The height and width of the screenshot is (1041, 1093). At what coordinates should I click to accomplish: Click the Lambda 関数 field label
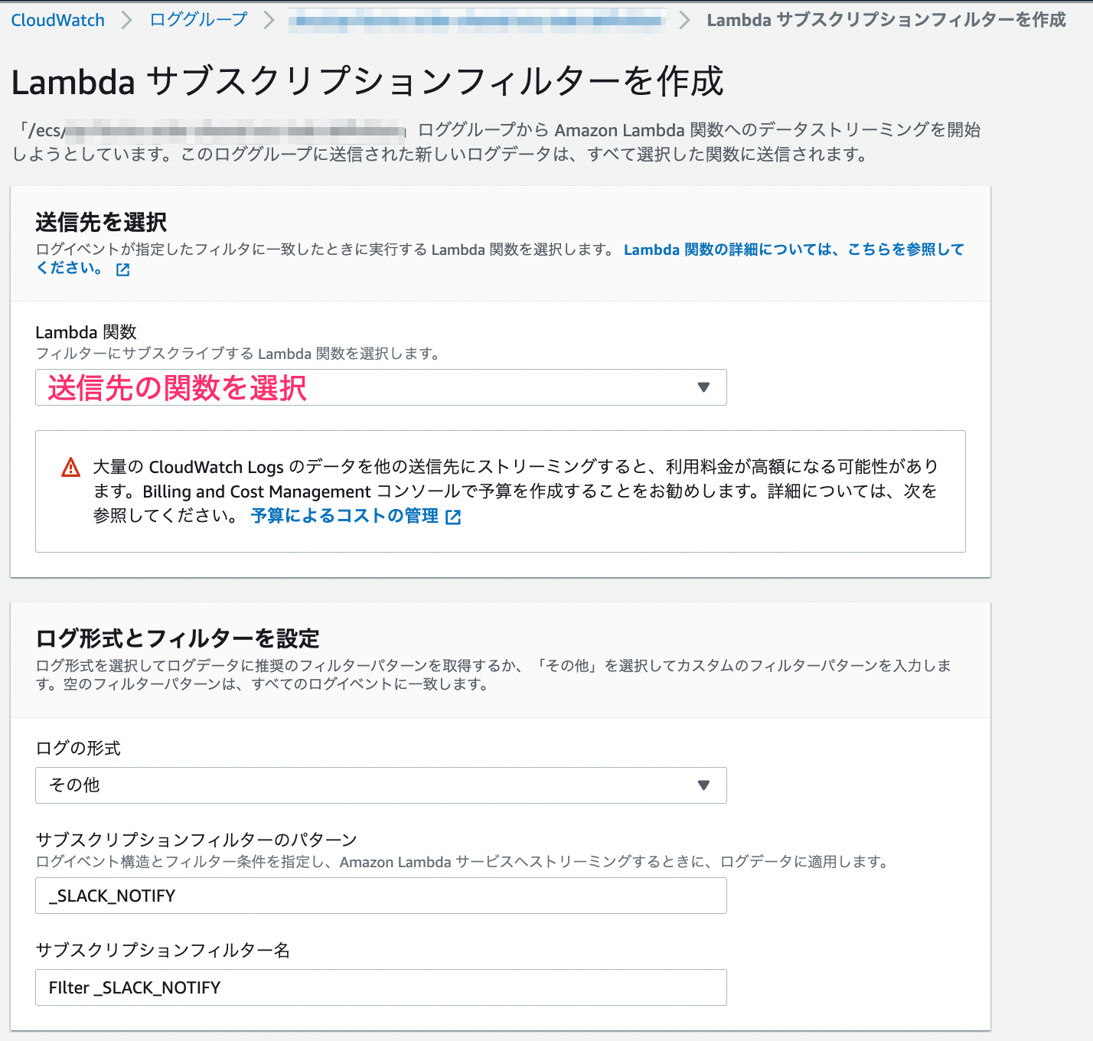coord(86,332)
